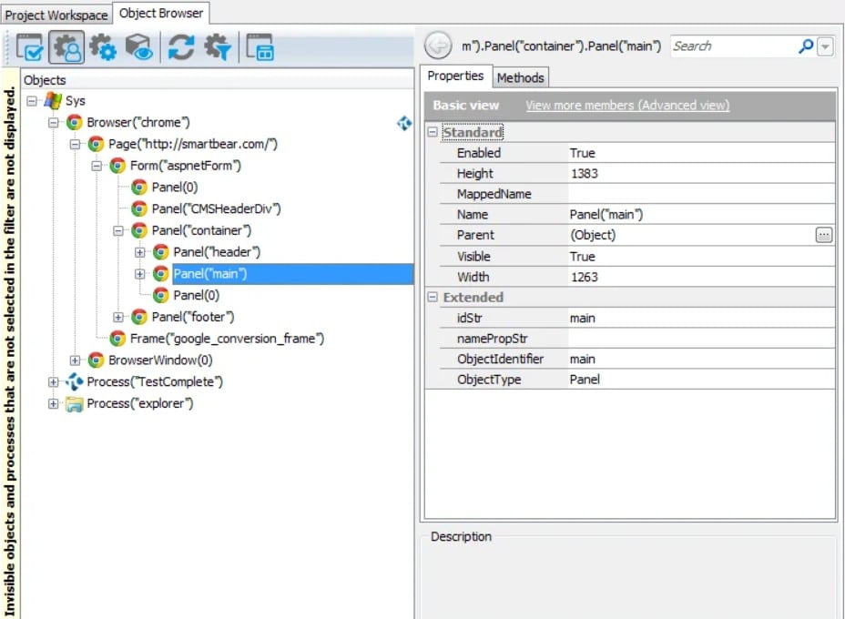Select Panel("container") tree item
This screenshot has width=845, height=619.
(201, 230)
